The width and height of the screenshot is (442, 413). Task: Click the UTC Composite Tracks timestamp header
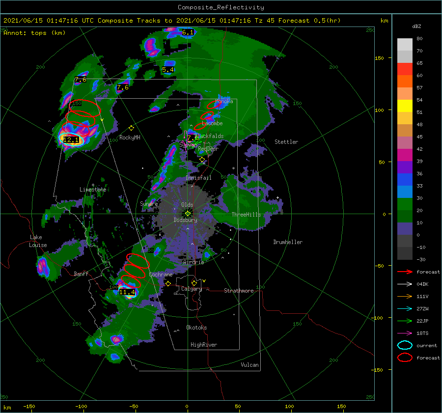172,21
